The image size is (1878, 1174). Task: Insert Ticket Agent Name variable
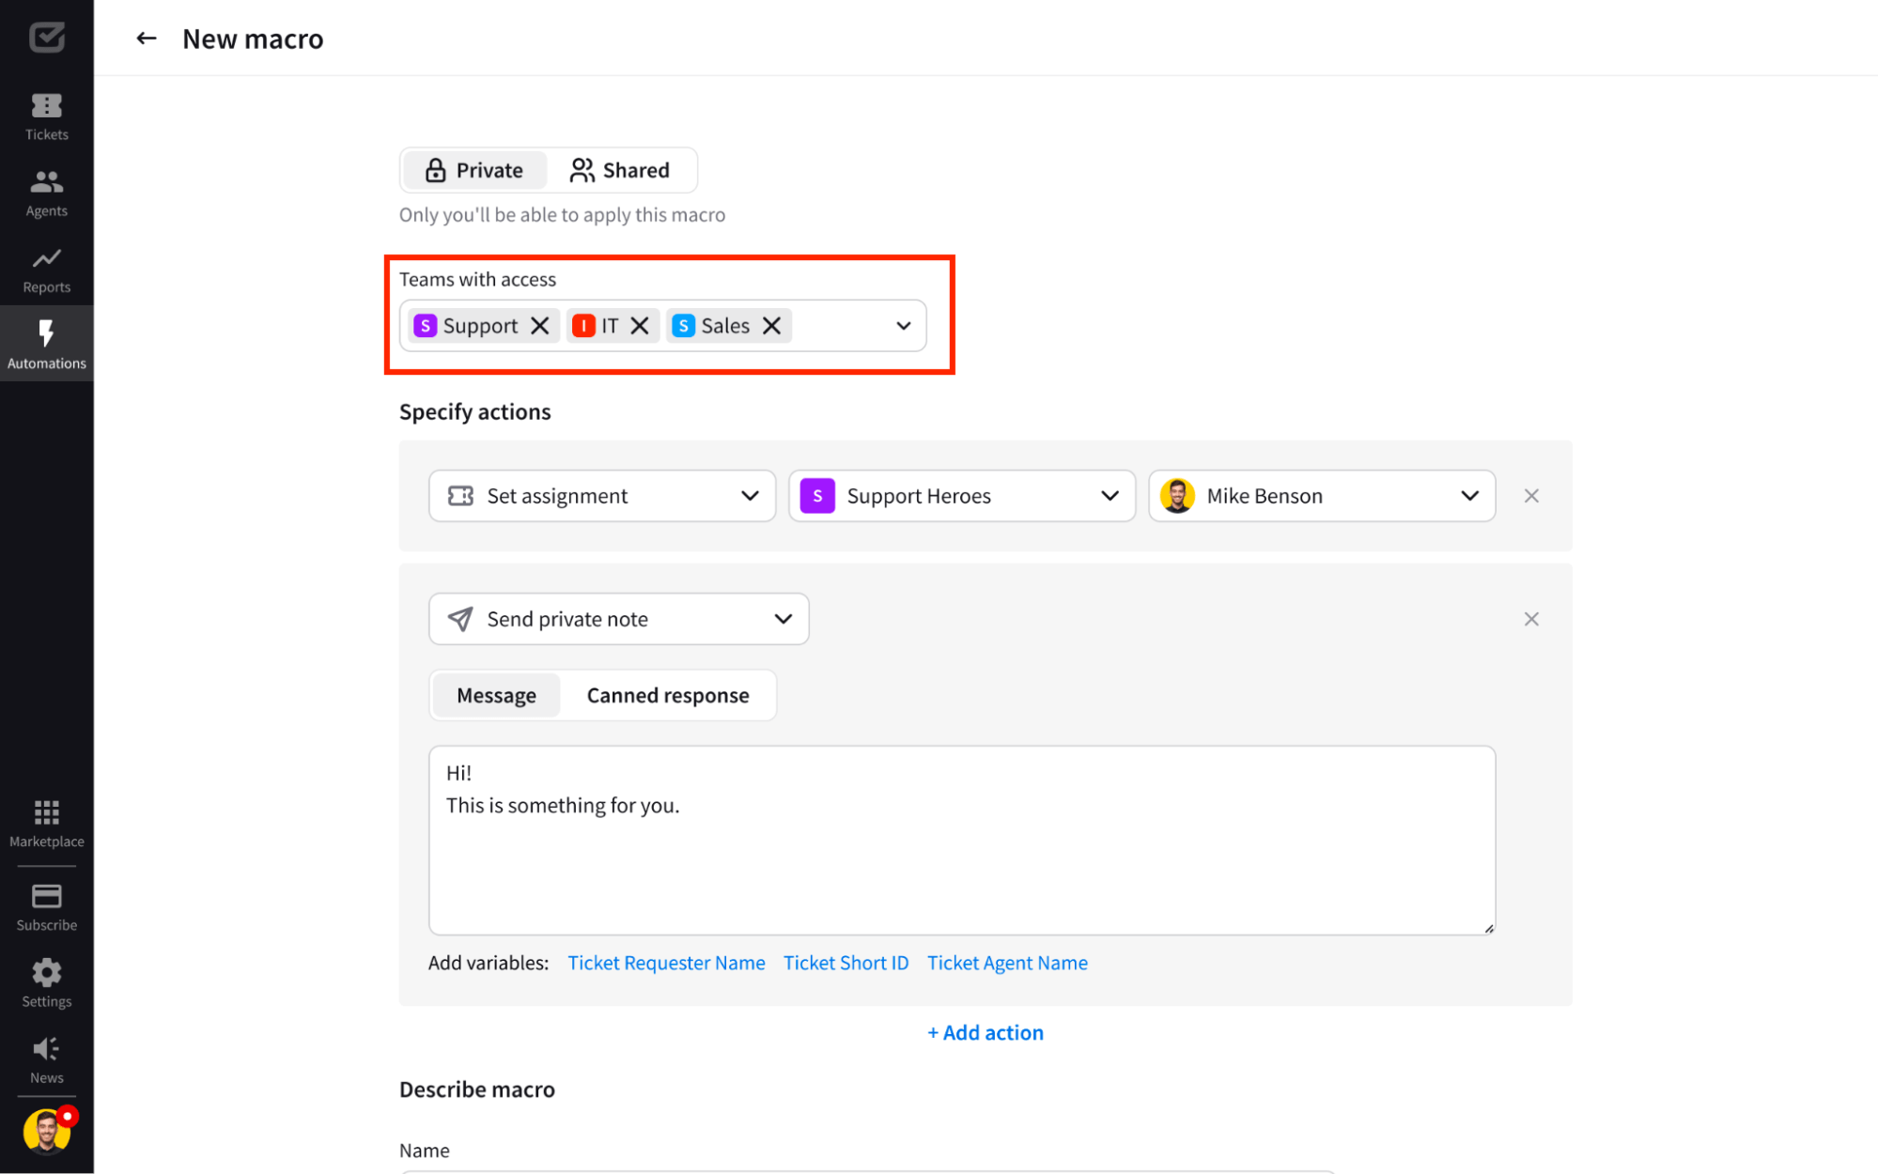pos(1007,963)
